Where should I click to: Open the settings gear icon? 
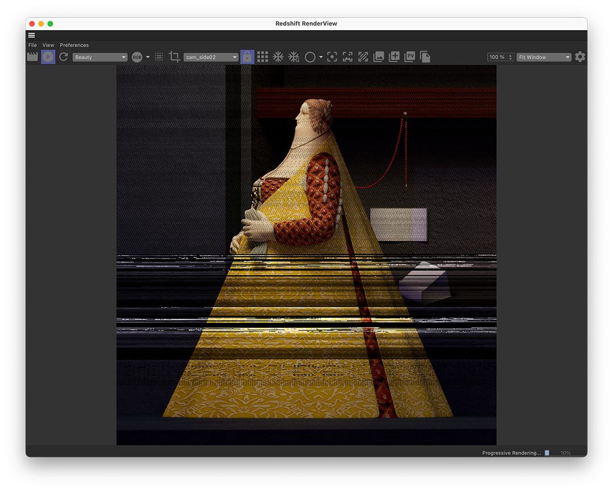pos(580,57)
